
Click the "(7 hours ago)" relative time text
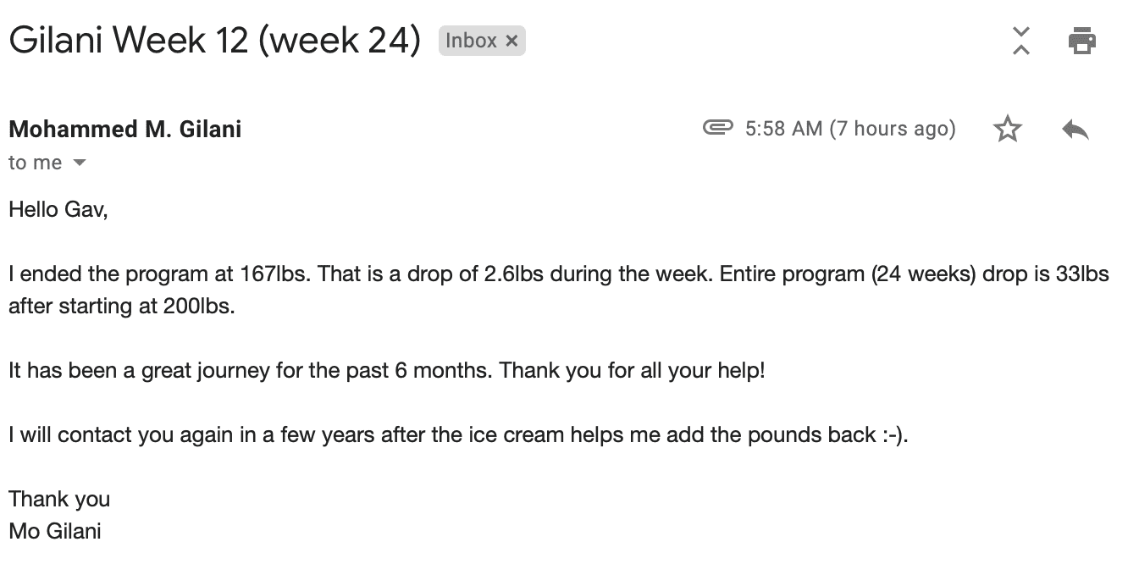point(893,129)
